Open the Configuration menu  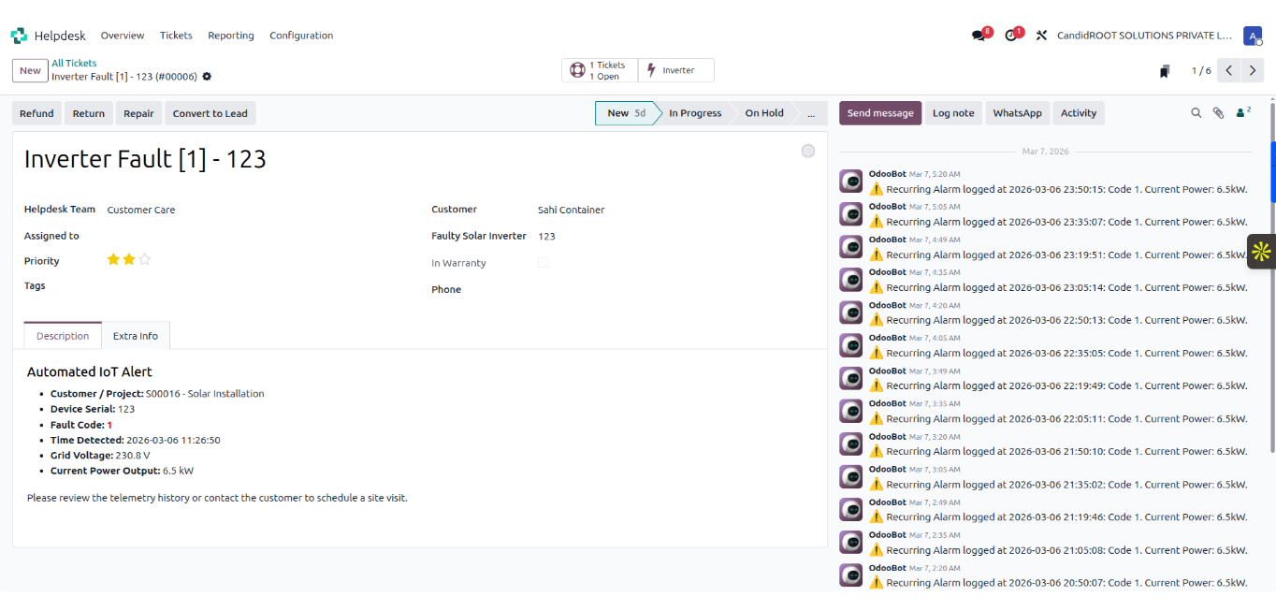[x=301, y=36]
